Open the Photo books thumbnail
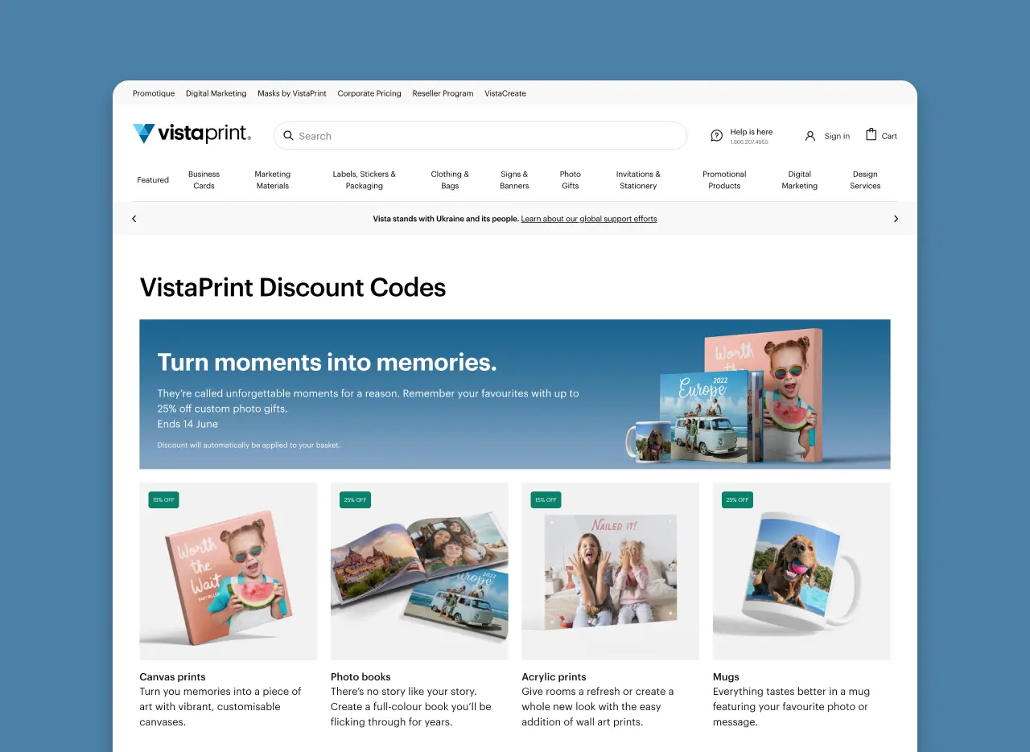The image size is (1030, 752). pyautogui.click(x=419, y=571)
